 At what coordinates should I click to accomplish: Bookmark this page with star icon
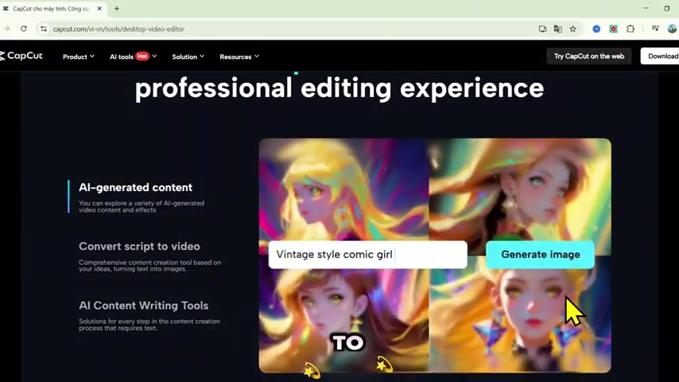pyautogui.click(x=573, y=29)
